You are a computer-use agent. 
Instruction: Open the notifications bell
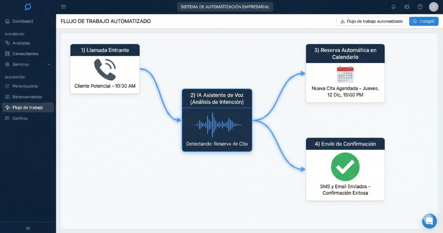tap(393, 7)
